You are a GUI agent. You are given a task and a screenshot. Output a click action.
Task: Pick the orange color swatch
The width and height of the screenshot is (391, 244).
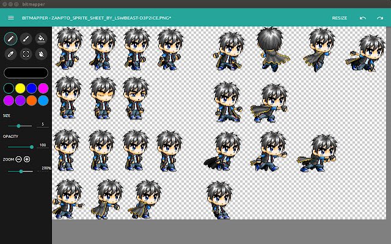tap(32, 101)
